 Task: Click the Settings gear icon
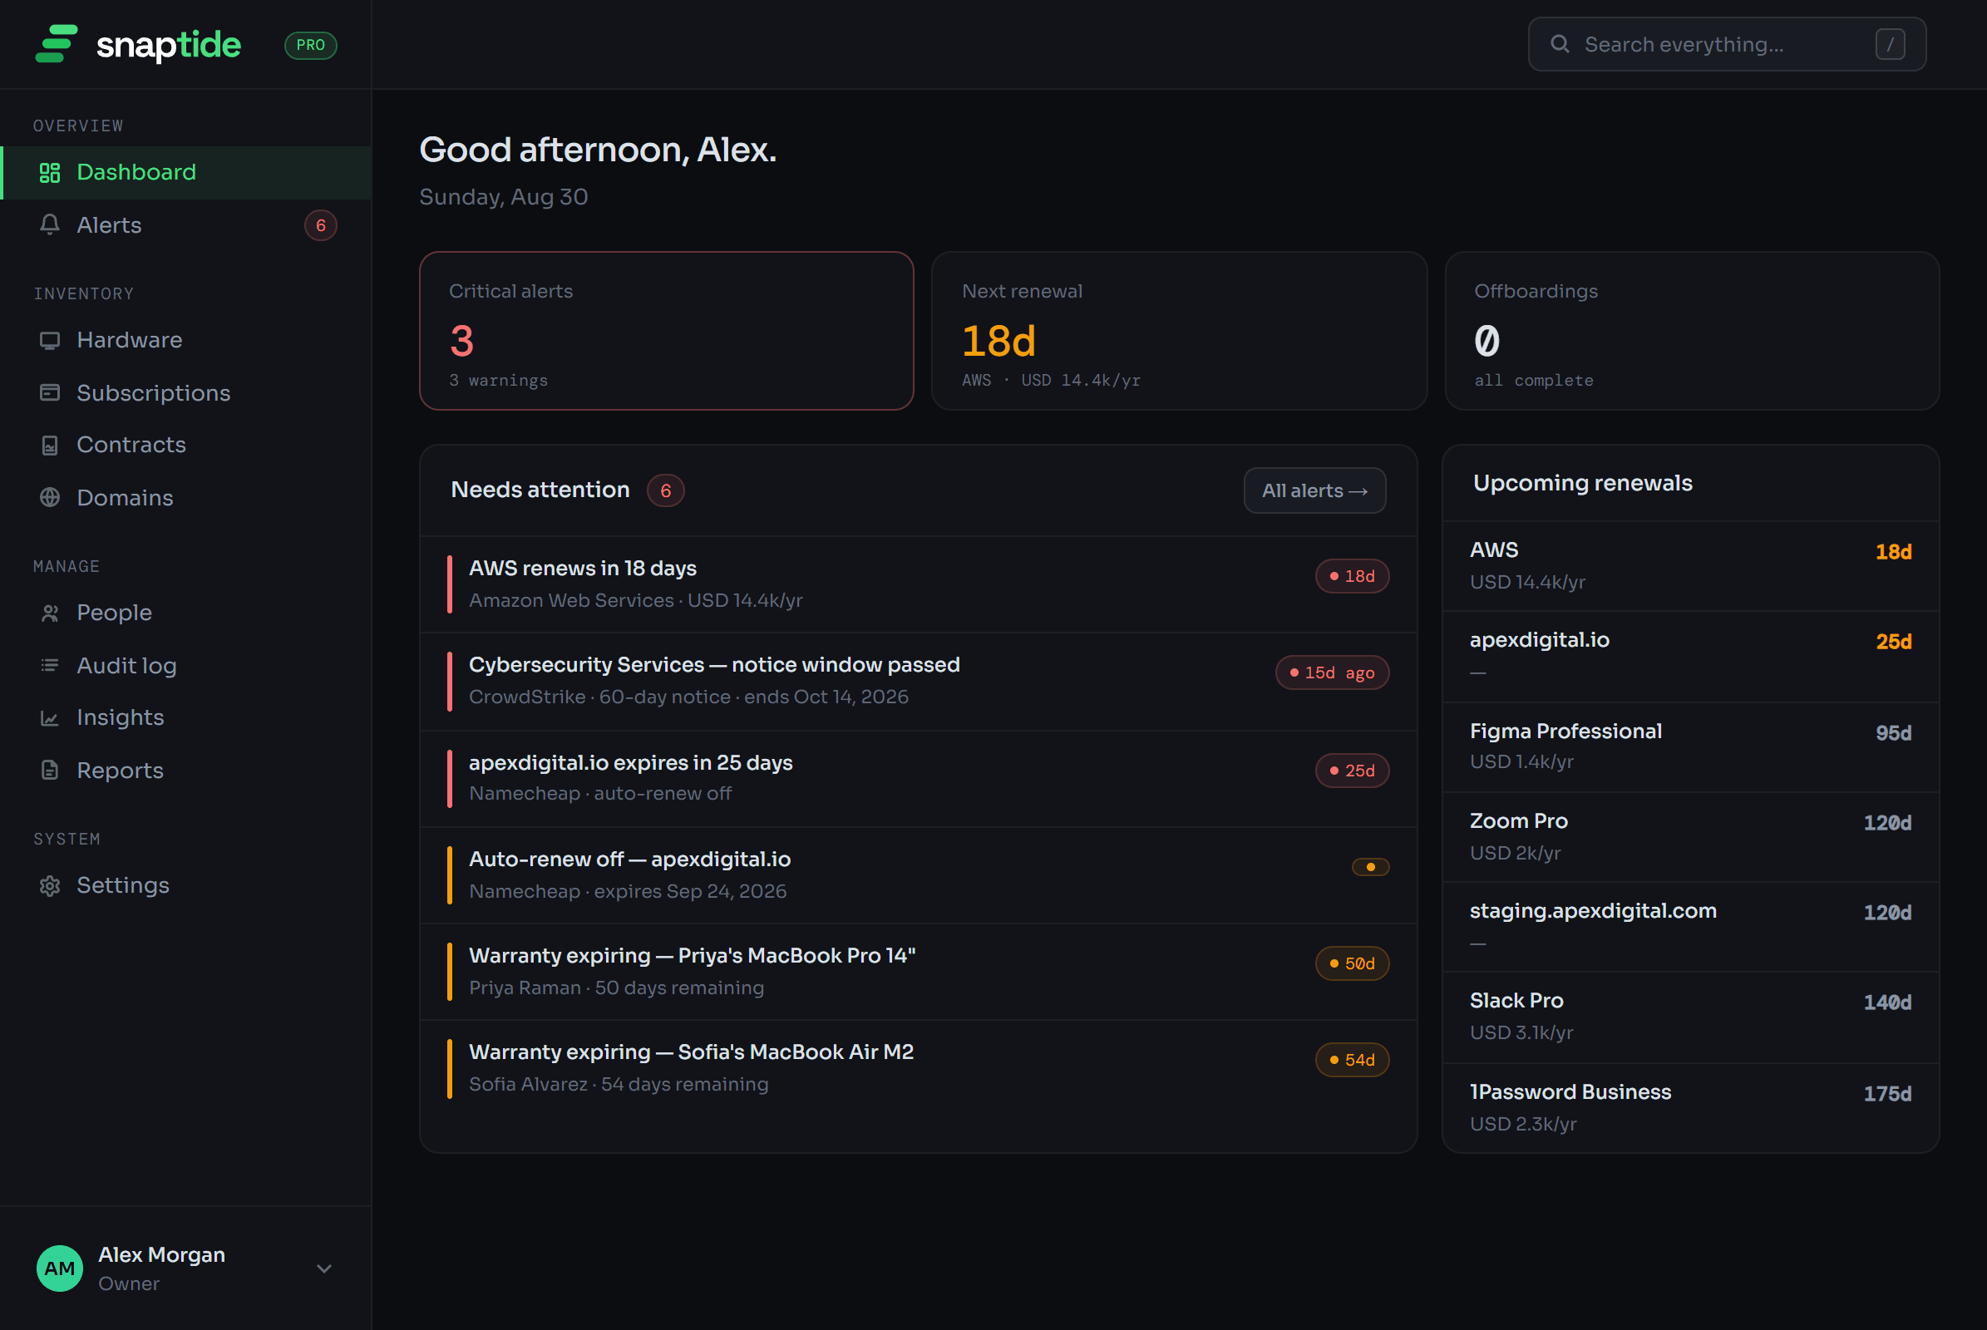click(50, 885)
